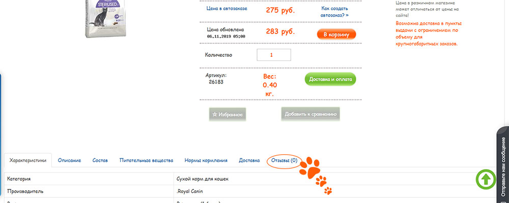This screenshot has height=203, width=509.
Task: Open the Отправьте нам сообщение side panel
Action: [502, 161]
